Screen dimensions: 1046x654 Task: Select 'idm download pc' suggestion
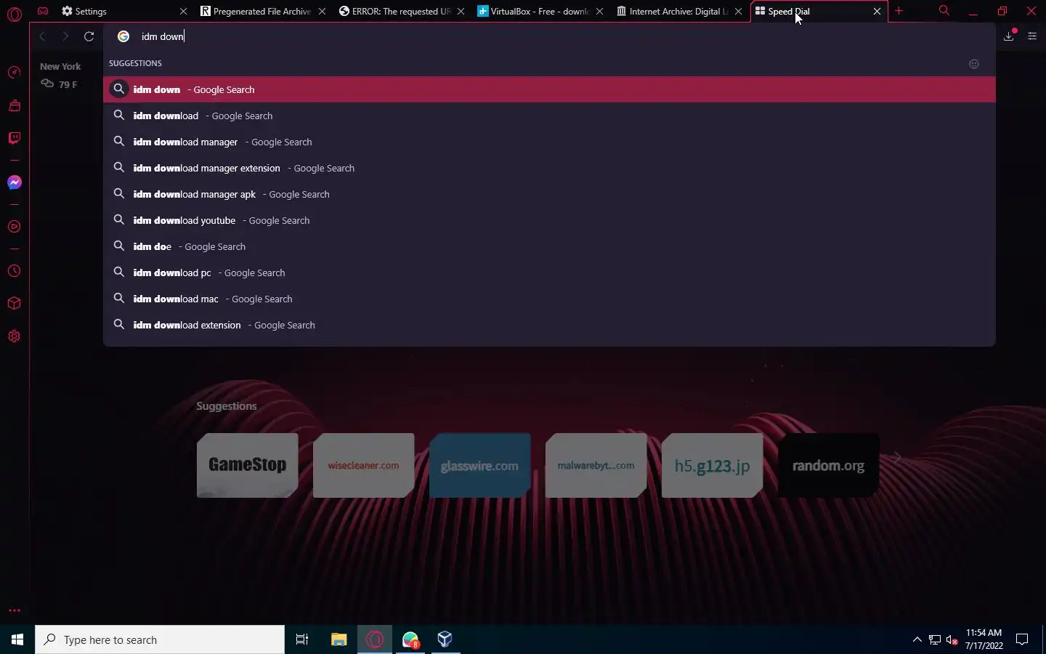click(x=549, y=272)
